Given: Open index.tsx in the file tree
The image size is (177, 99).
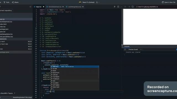Looking at the screenshot, I should point(16,27).
